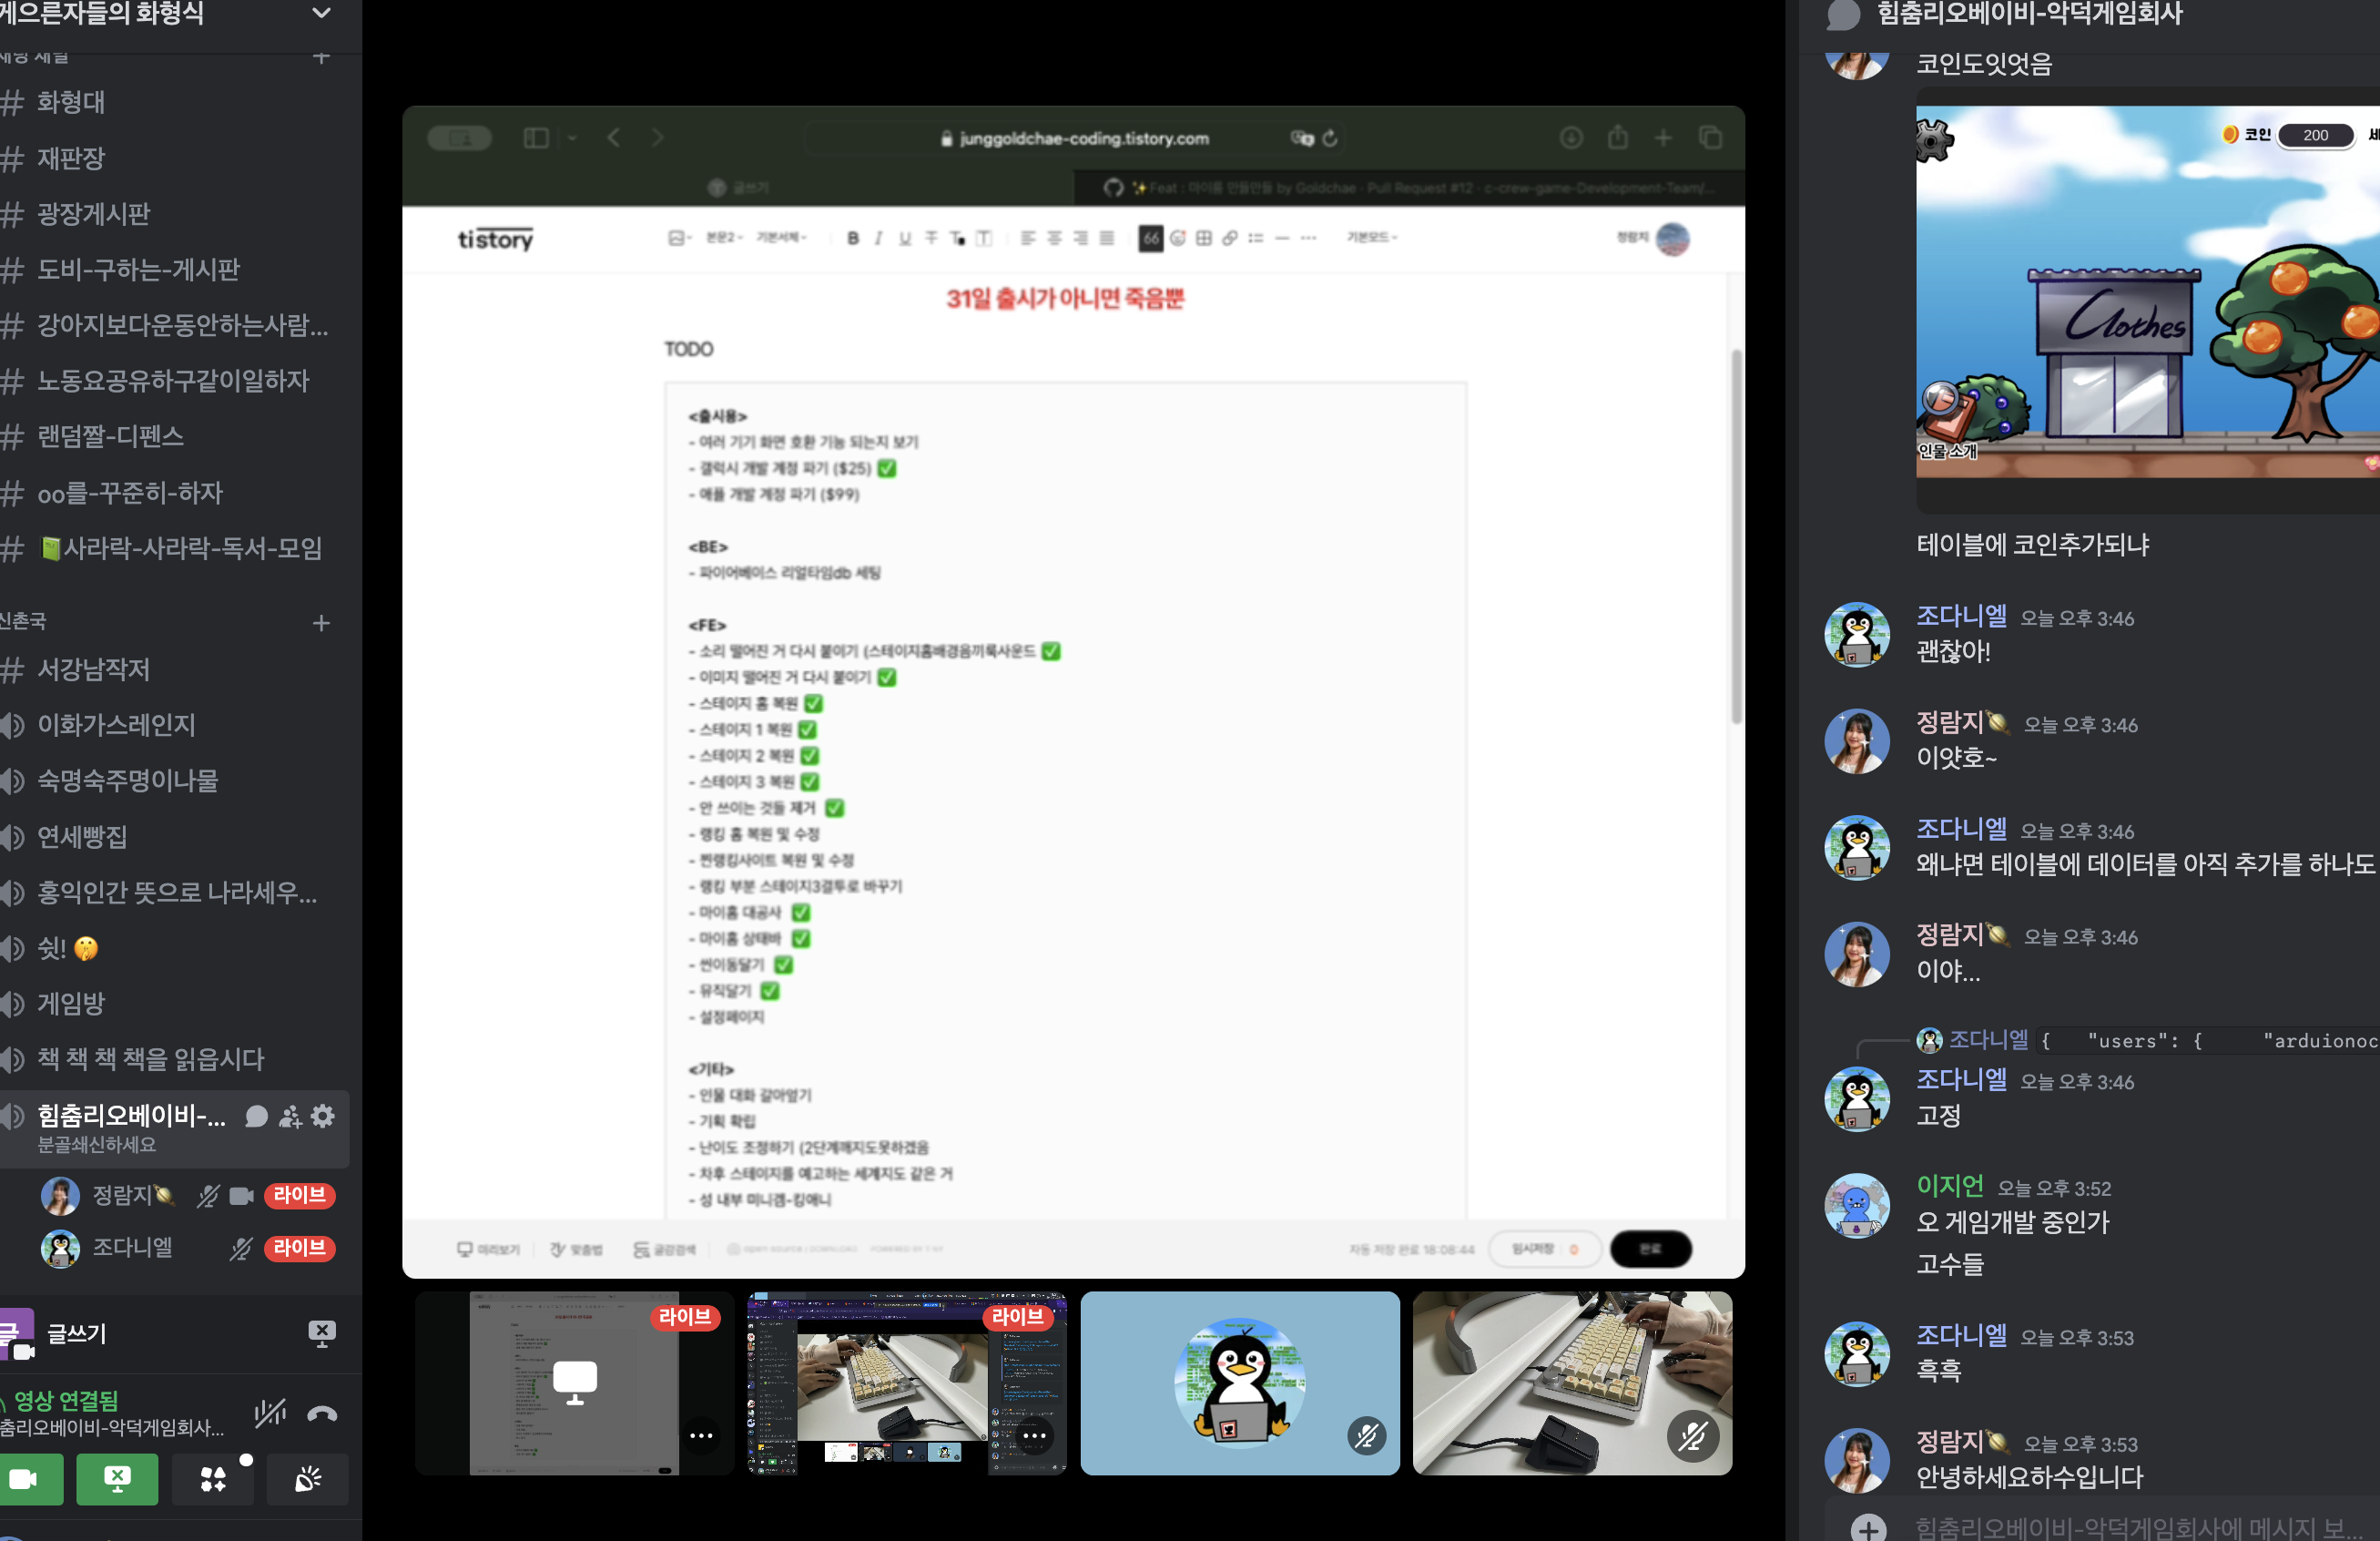
Task: Click the align center icon in tistory toolbar
Action: click(x=1054, y=238)
